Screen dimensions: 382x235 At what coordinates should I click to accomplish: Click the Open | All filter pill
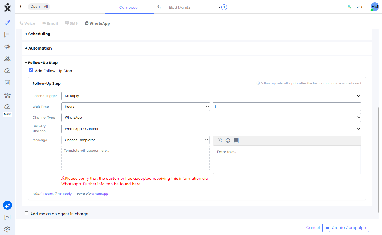(39, 6)
